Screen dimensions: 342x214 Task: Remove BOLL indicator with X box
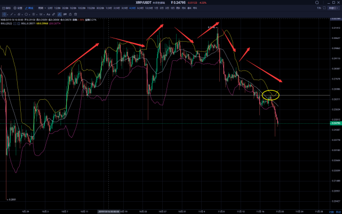(x=19, y=23)
